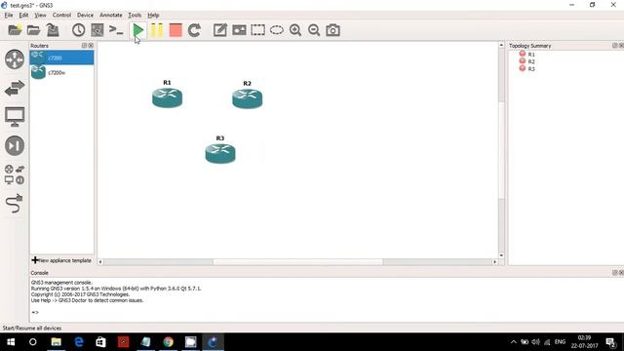Start all devices with green play button
Viewport: 624px width, 351px height.
(x=138, y=30)
